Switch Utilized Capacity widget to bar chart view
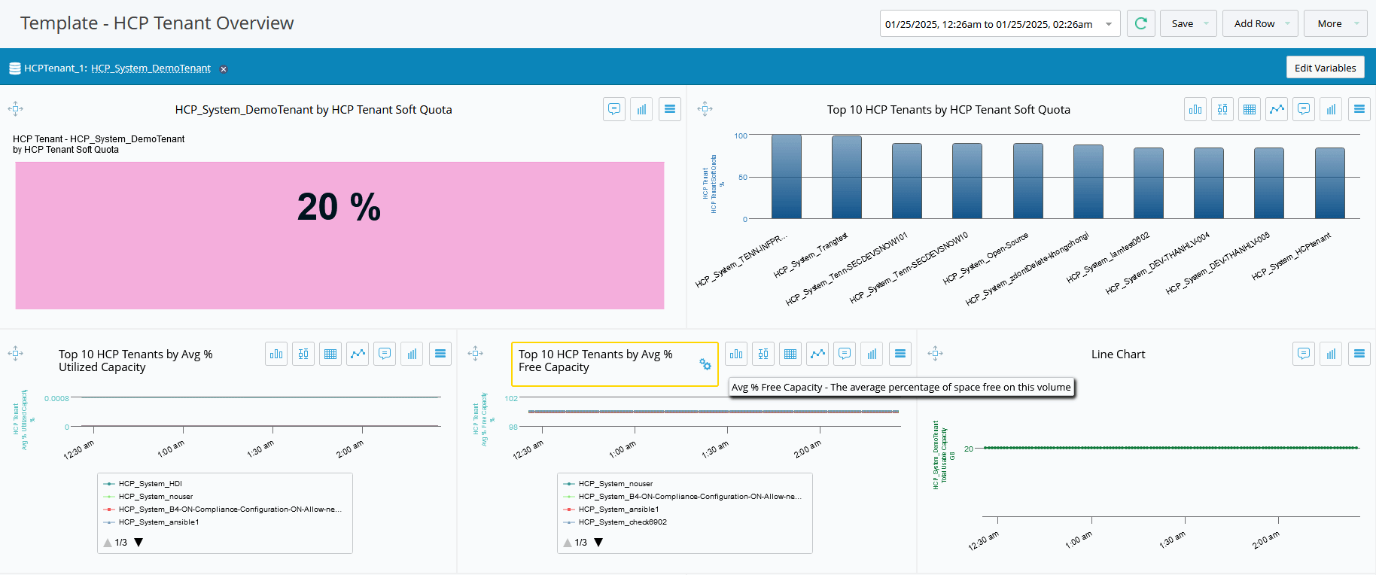The width and height of the screenshot is (1376, 575). pos(276,354)
